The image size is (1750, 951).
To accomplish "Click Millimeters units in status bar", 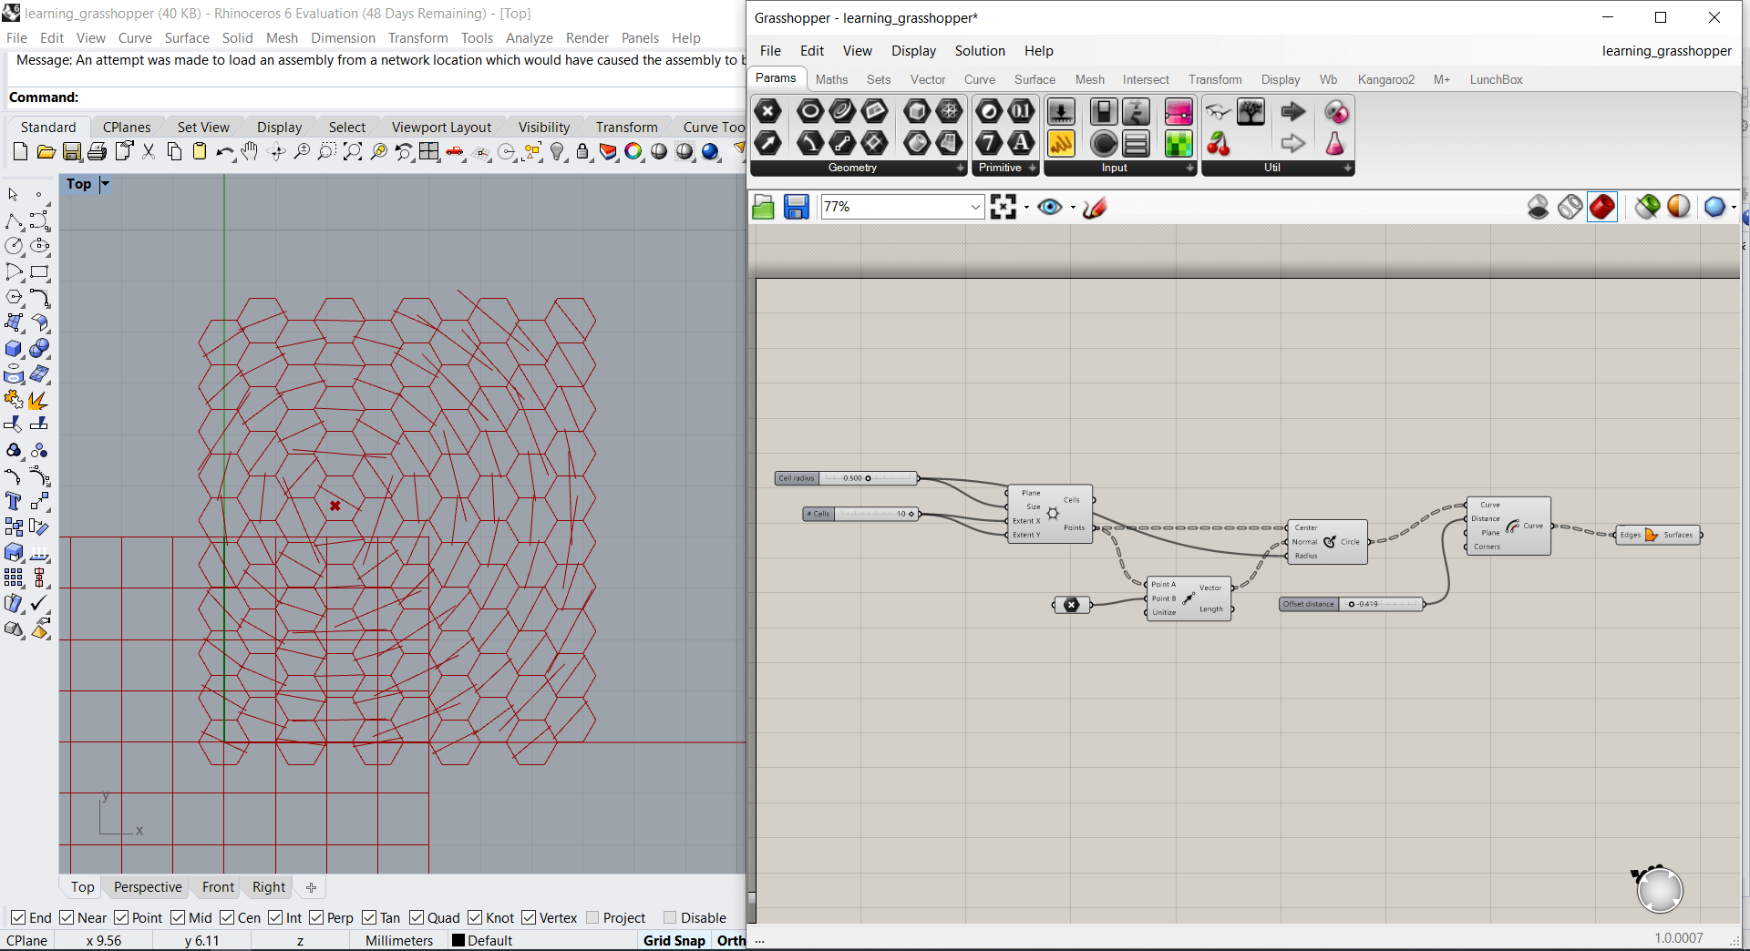I will [x=399, y=940].
